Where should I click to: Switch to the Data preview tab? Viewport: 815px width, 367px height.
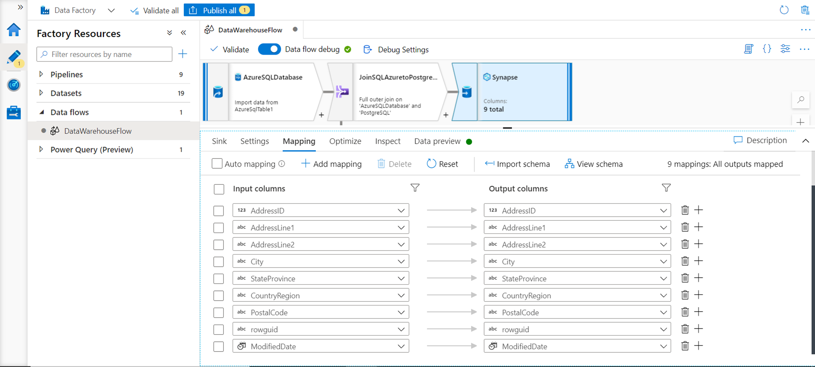pyautogui.click(x=437, y=141)
